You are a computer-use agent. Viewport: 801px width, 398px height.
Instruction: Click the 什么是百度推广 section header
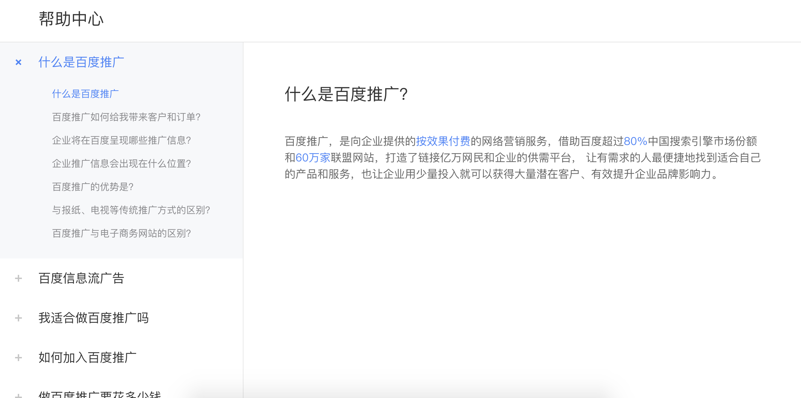tap(81, 62)
